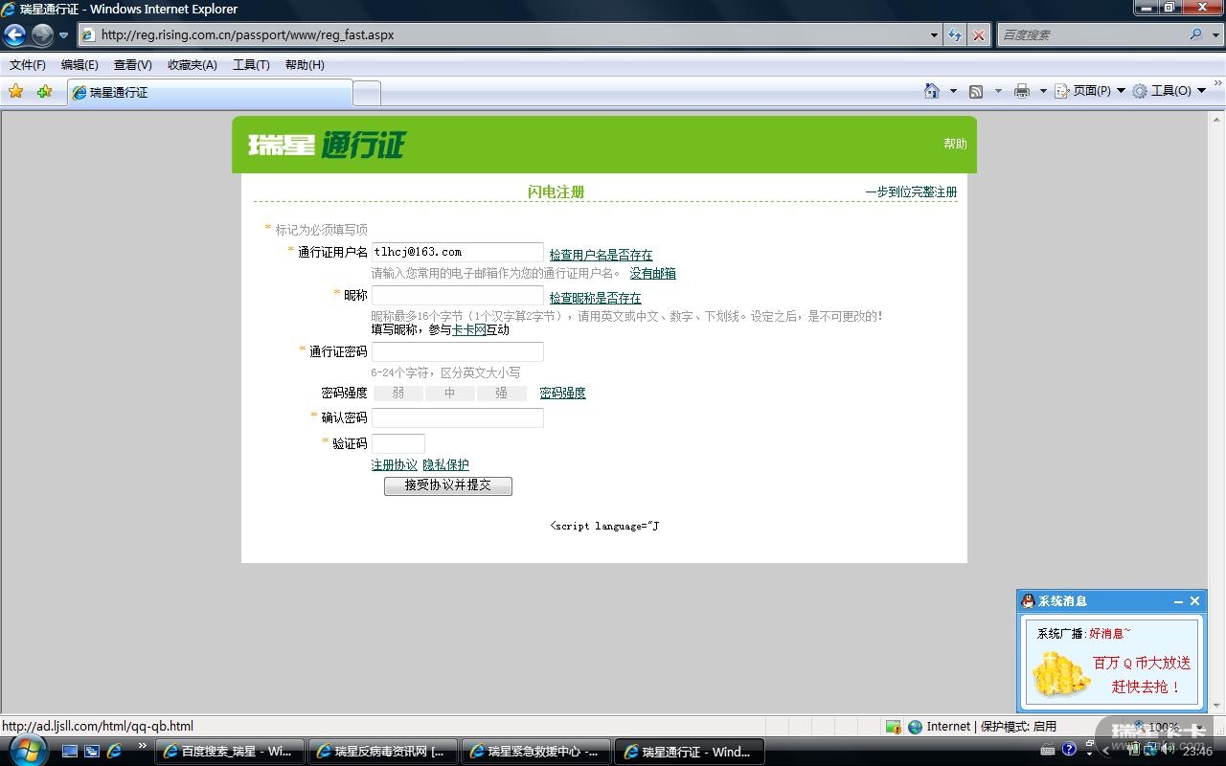The image size is (1226, 766).
Task: Click the Show Desktop quick launch icon
Action: pos(70,752)
